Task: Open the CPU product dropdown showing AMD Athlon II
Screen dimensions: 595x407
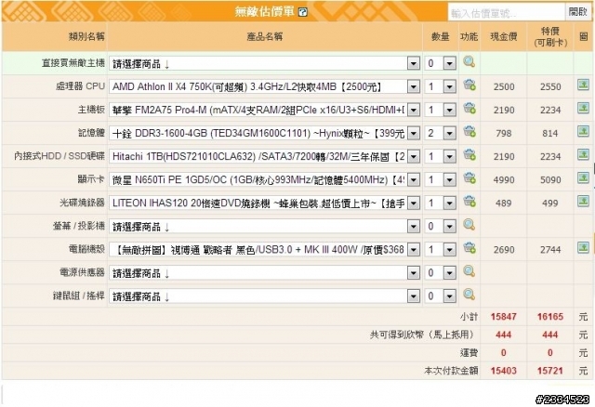Action: [264, 86]
